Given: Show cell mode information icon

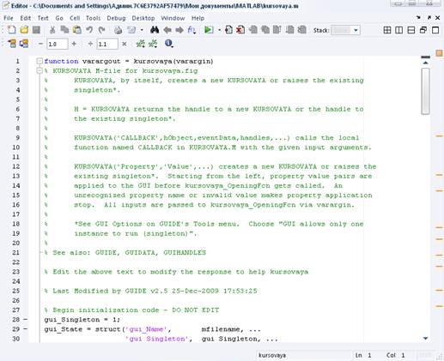Looking at the screenshot, I should pyautogui.click(x=169, y=44).
